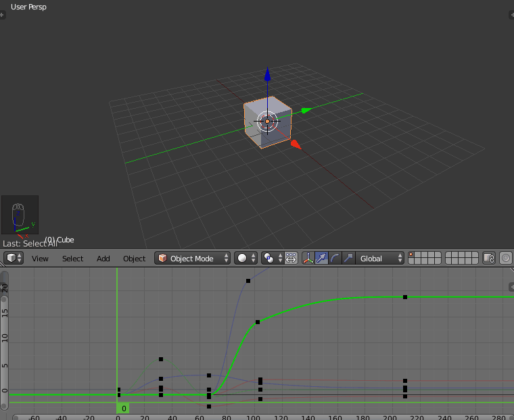Click the green Y-axis manipulator arrow
Screen dimensions: 514x420
click(x=306, y=110)
